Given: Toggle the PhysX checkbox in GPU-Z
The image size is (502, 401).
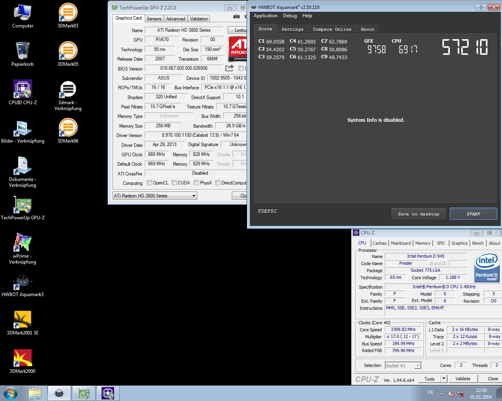Looking at the screenshot, I should (196, 183).
